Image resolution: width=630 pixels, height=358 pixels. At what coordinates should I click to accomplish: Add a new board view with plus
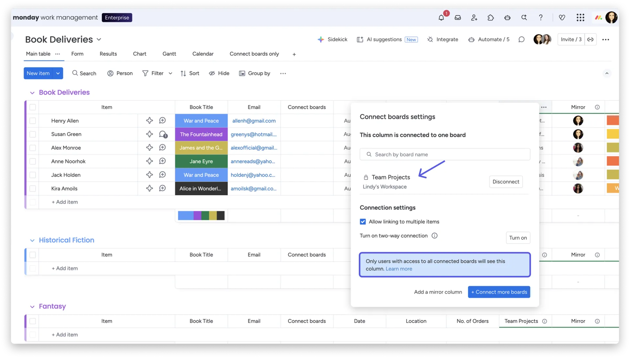[x=294, y=54]
